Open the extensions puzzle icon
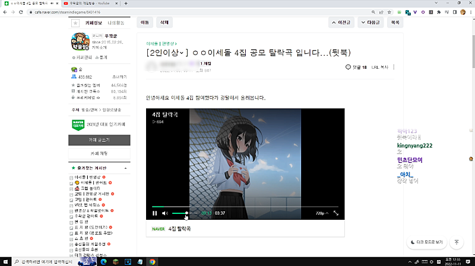This screenshot has height=266, width=475. tap(439, 12)
